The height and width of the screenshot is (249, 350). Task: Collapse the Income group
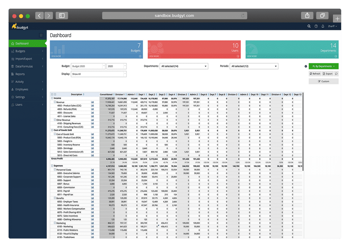tap(52, 98)
